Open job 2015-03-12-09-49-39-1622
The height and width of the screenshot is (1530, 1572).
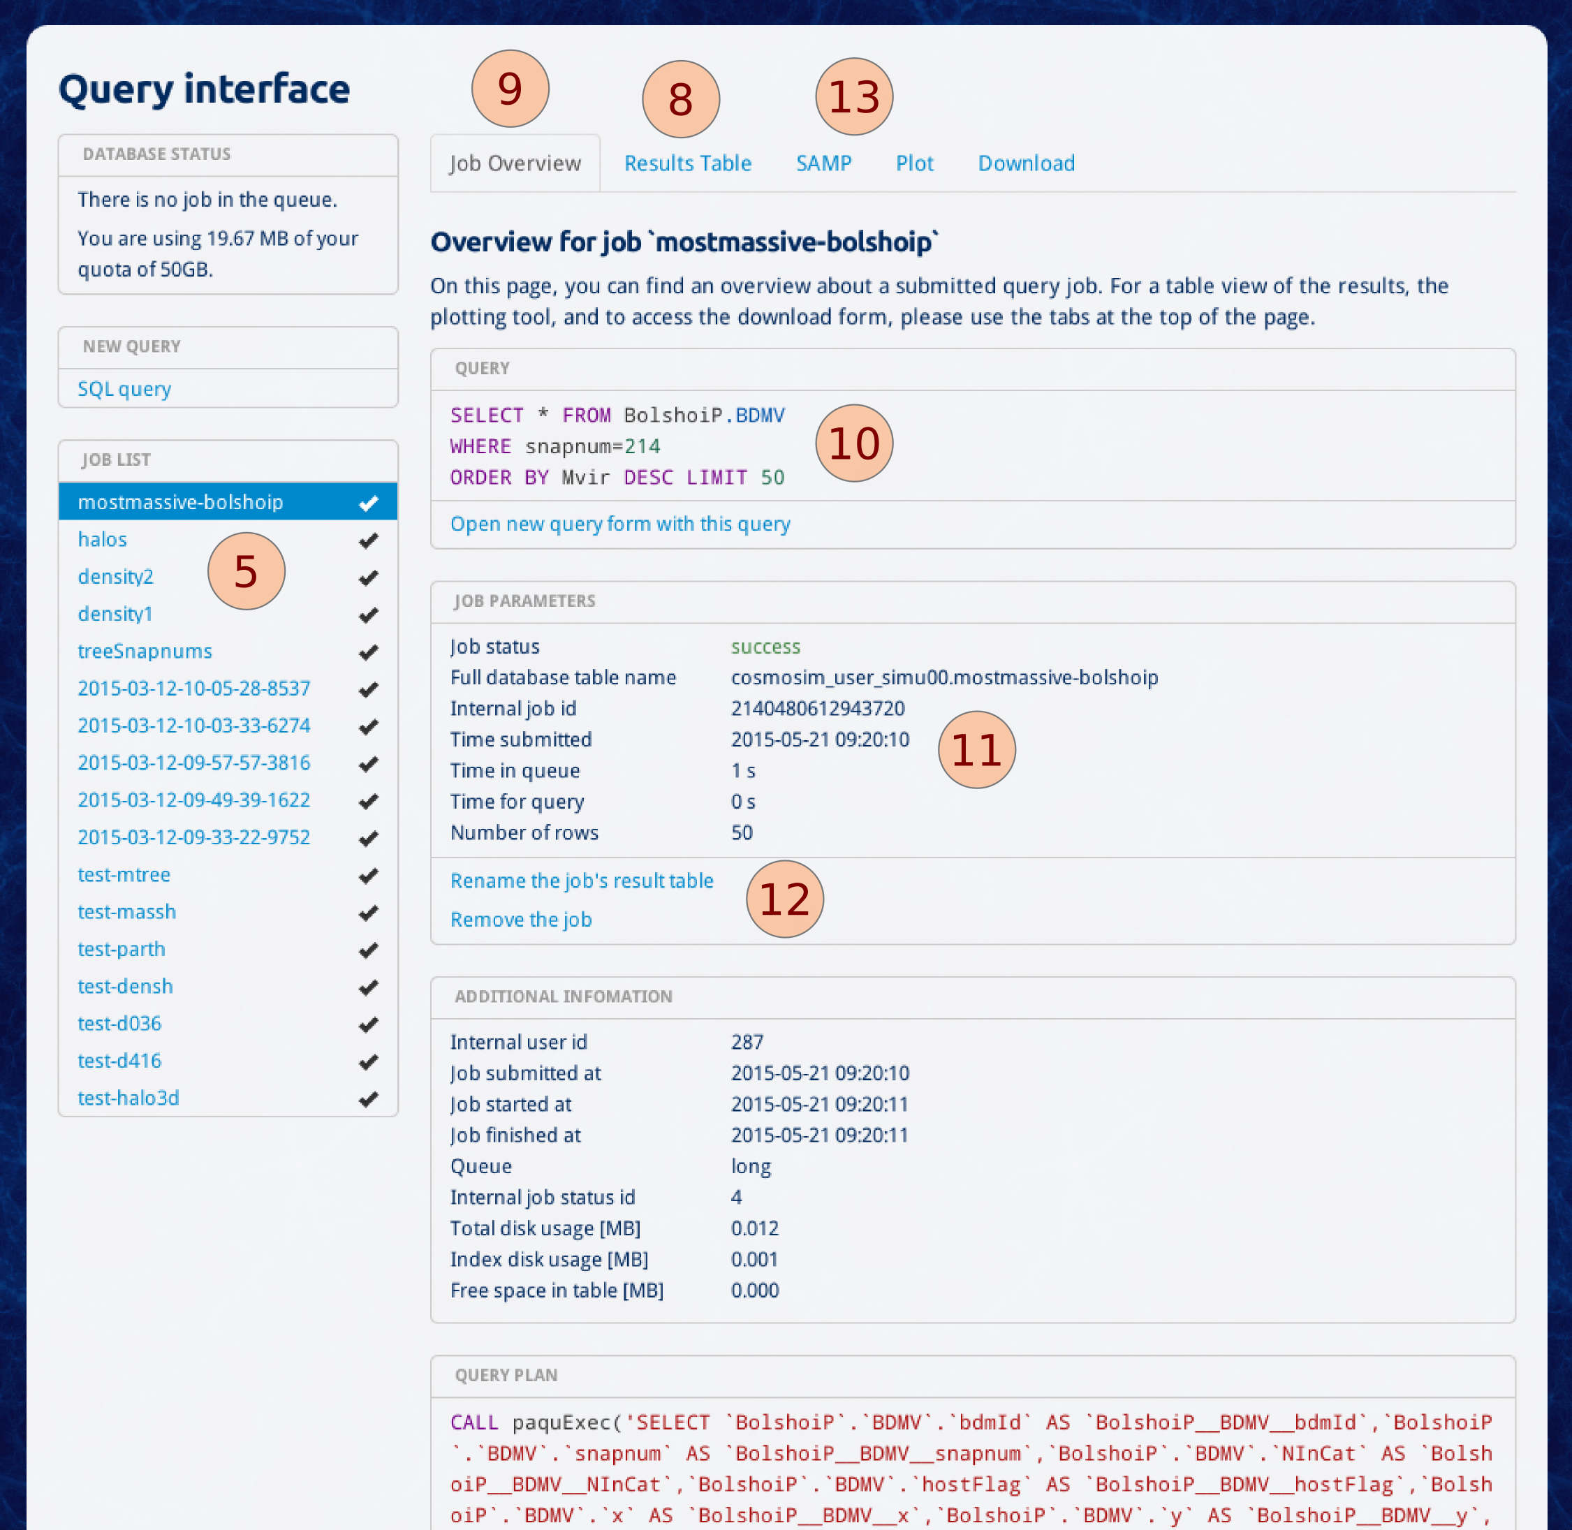[x=193, y=800]
